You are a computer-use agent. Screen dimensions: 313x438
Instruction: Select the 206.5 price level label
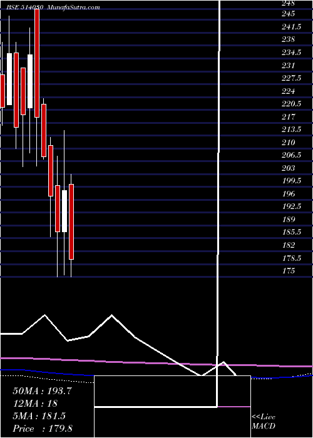[x=292, y=155]
